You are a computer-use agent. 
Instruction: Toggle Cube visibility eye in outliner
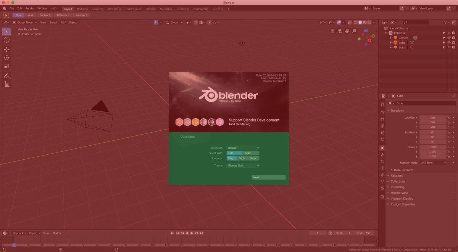(x=449, y=43)
